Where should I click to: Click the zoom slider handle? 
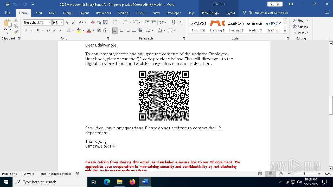(x=304, y=174)
